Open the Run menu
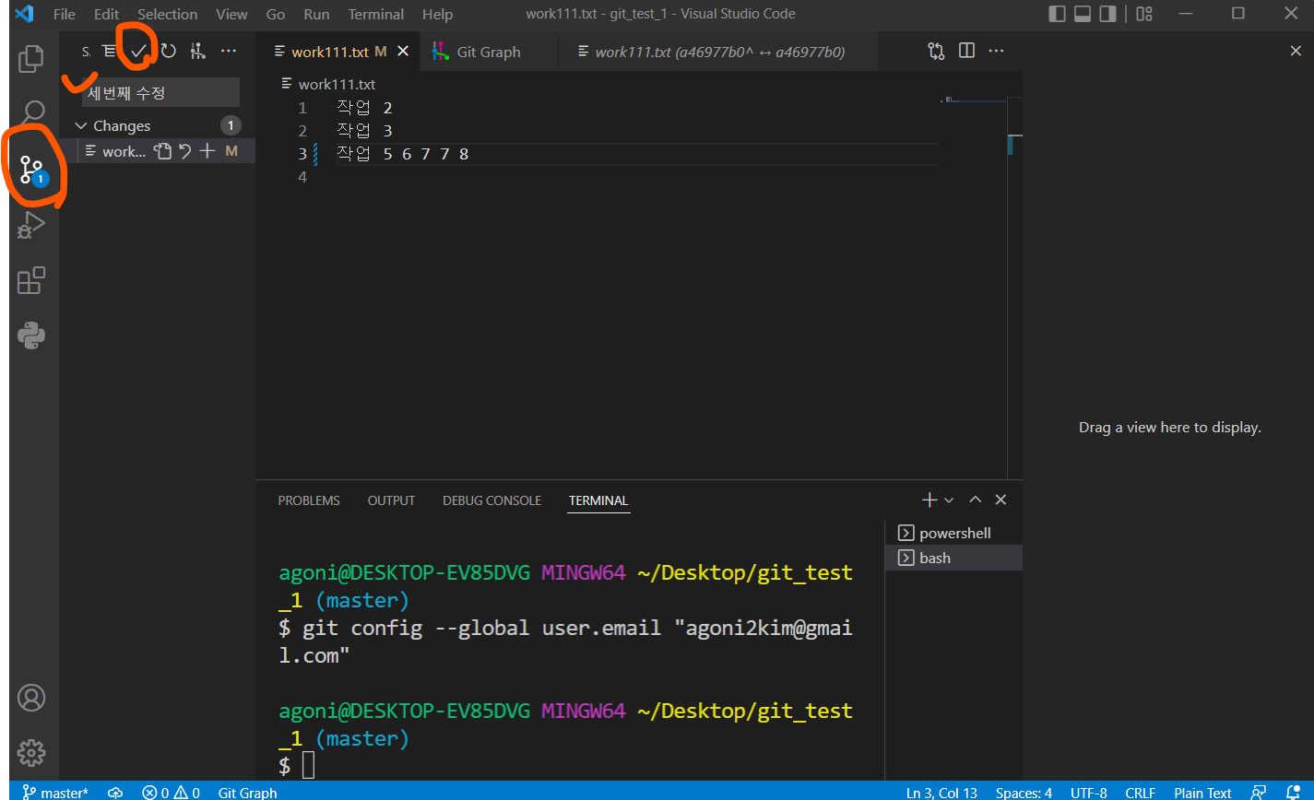Image resolution: width=1314 pixels, height=800 pixels. tap(316, 14)
